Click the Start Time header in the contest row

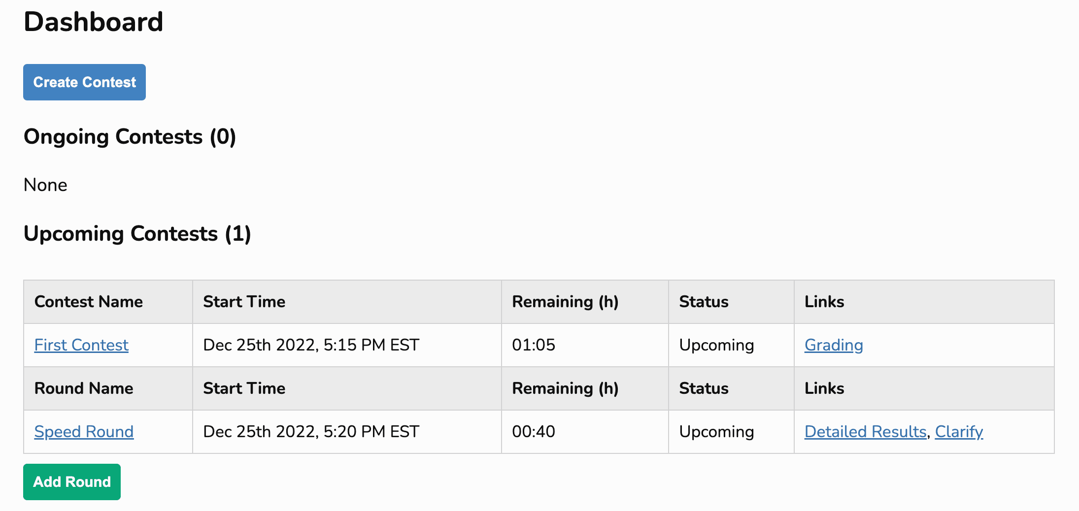pos(244,302)
